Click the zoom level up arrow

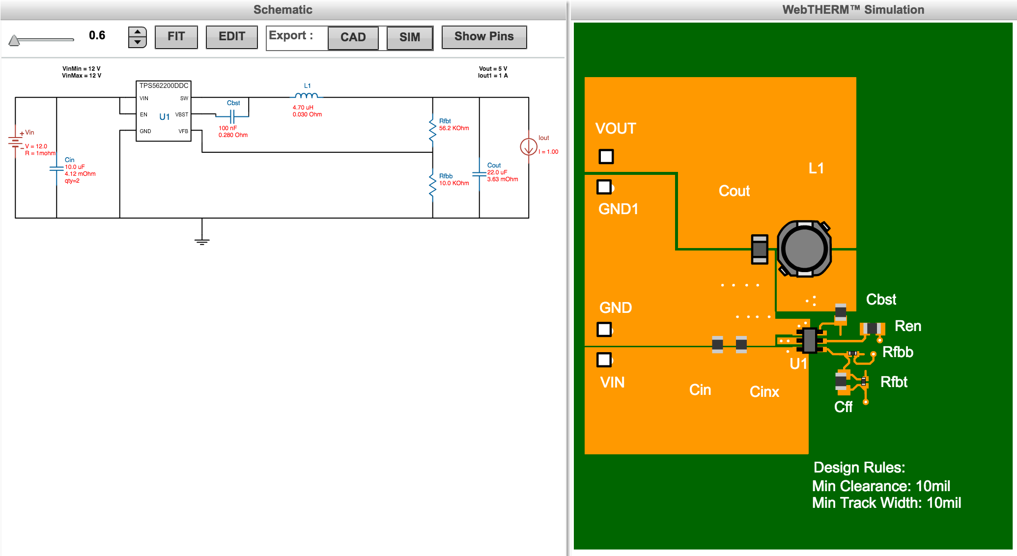point(138,30)
